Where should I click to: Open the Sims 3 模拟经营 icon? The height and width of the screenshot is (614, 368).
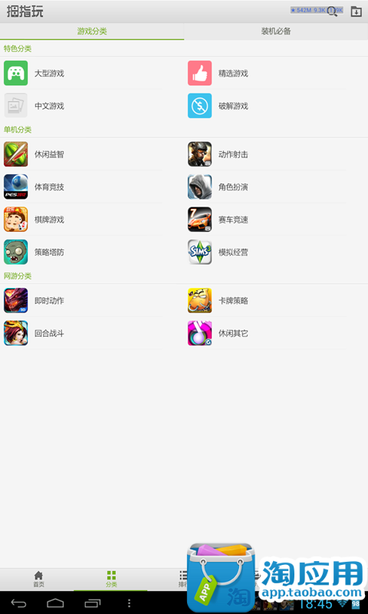point(199,252)
